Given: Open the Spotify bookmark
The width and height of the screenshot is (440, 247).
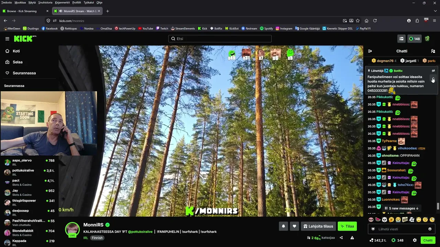Looking at the screenshot, I should tap(266, 28).
